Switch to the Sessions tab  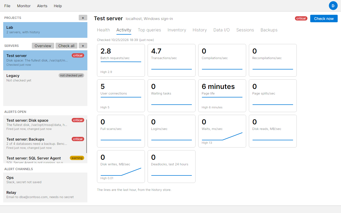click(x=245, y=30)
